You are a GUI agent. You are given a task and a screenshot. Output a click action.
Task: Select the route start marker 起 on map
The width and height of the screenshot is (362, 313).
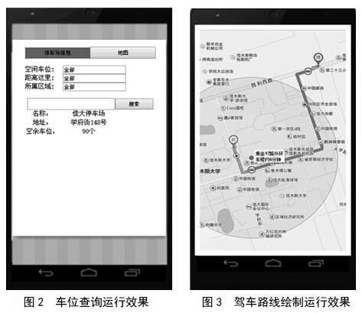[233, 140]
